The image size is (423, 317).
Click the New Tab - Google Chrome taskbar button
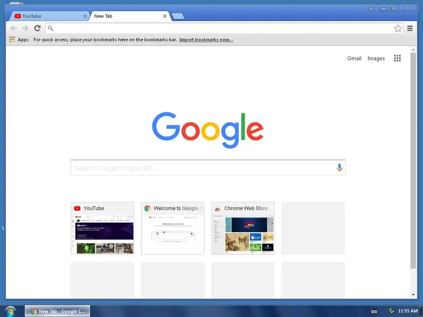point(57,311)
